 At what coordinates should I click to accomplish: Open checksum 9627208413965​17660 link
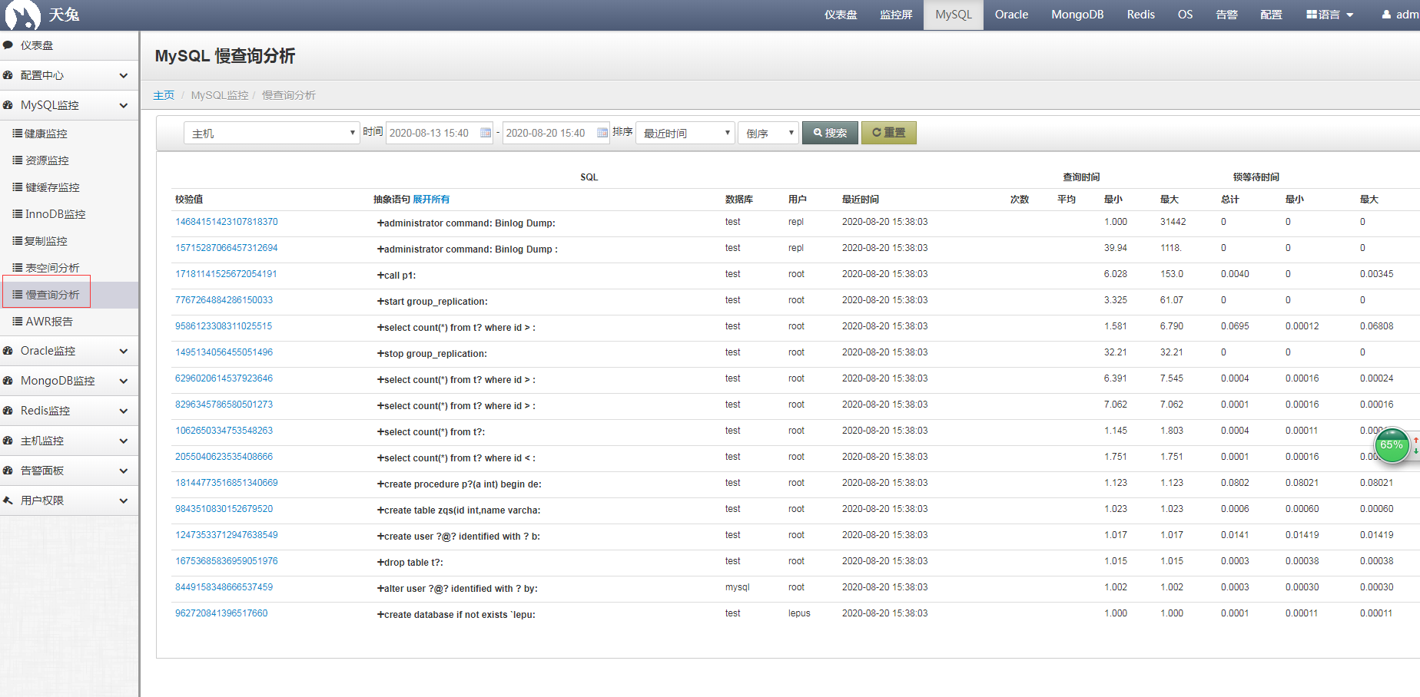(221, 613)
